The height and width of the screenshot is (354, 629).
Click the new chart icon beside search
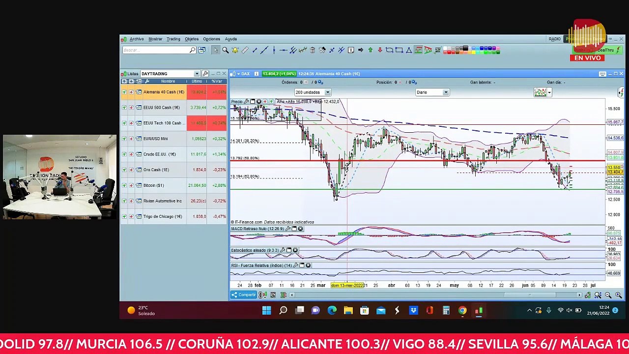tap(202, 50)
